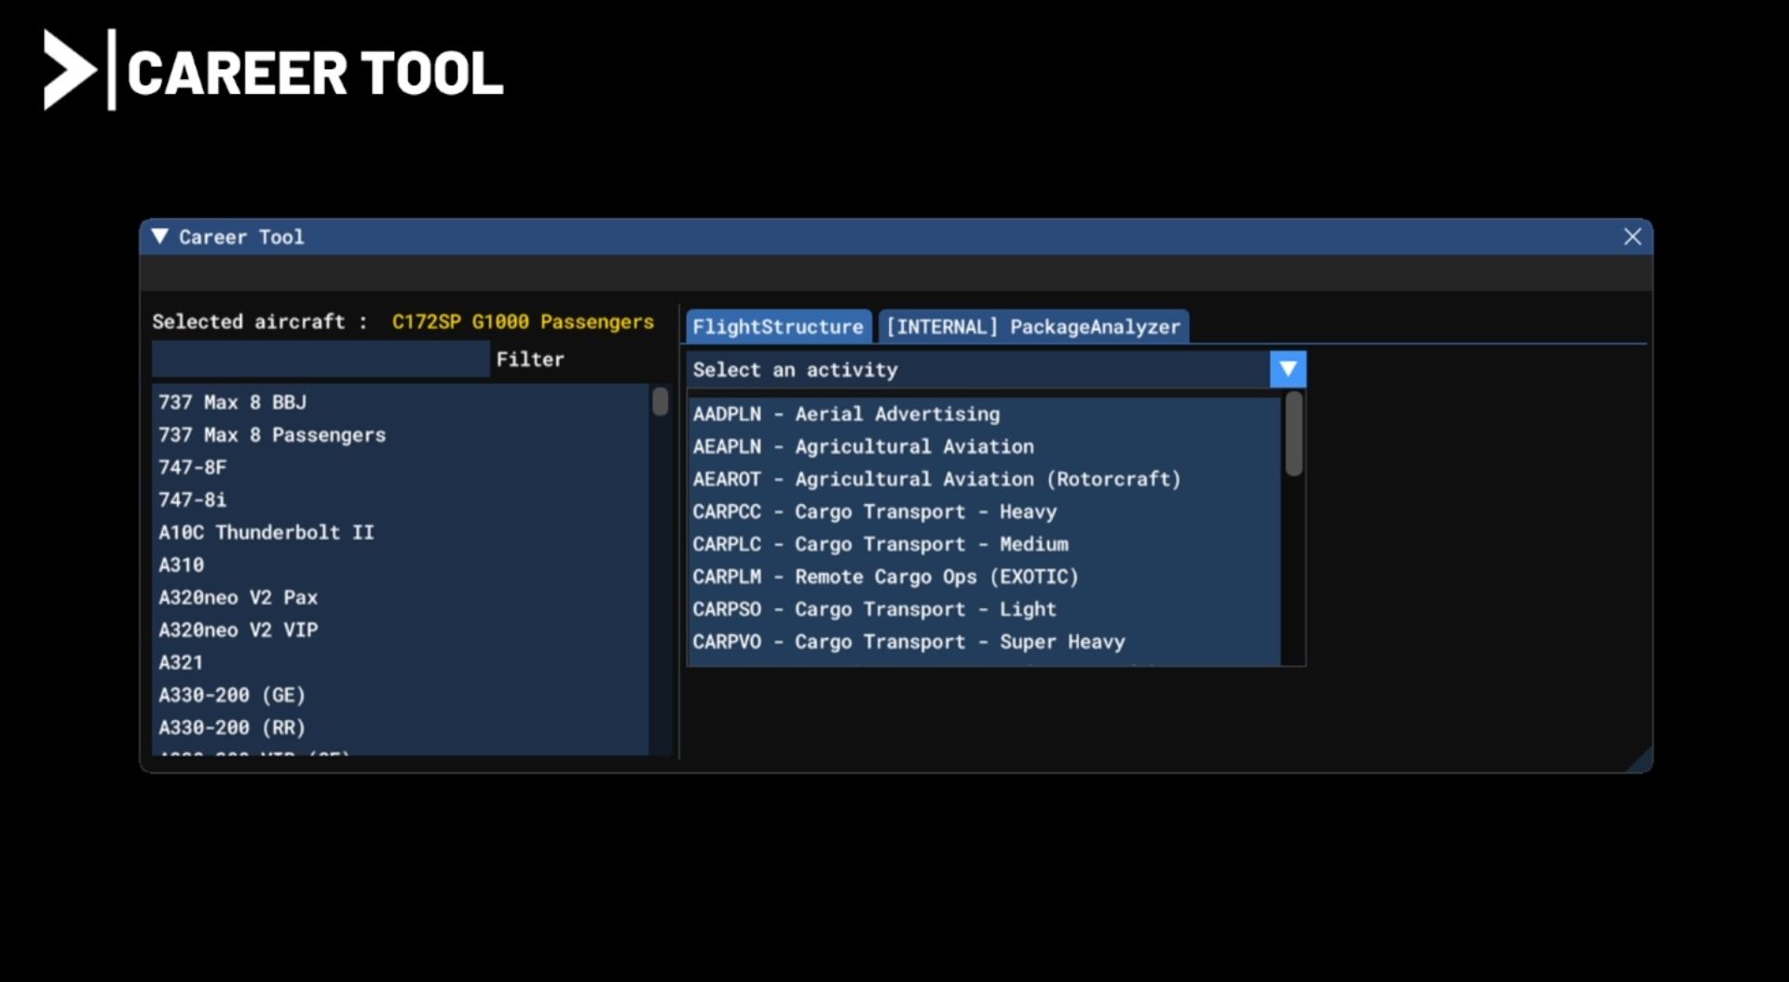Open the activity dropdown arrow
Image resolution: width=1789 pixels, height=982 pixels.
(x=1287, y=370)
